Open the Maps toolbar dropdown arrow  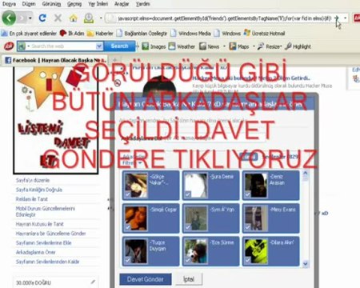tap(254, 46)
